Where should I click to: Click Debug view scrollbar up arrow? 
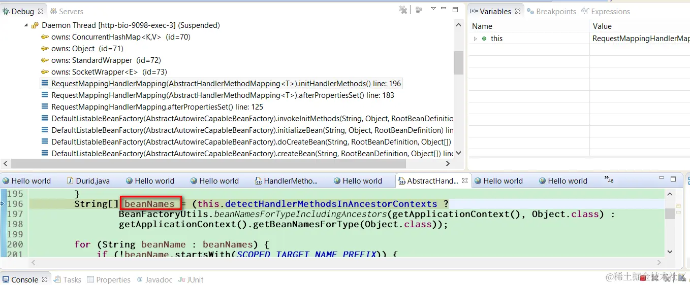click(458, 25)
